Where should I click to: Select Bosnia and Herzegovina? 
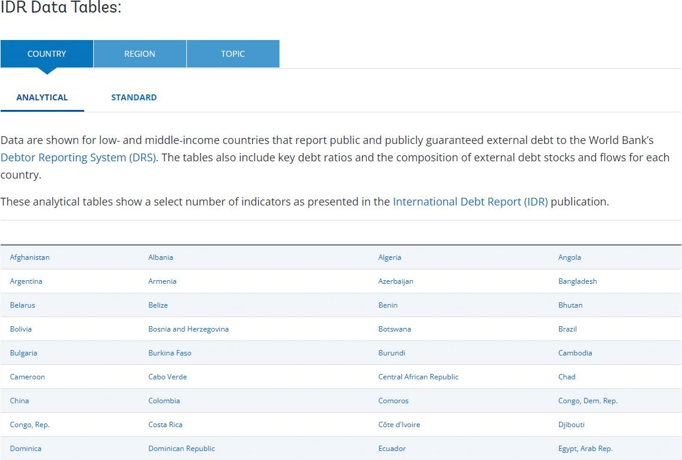pos(188,329)
